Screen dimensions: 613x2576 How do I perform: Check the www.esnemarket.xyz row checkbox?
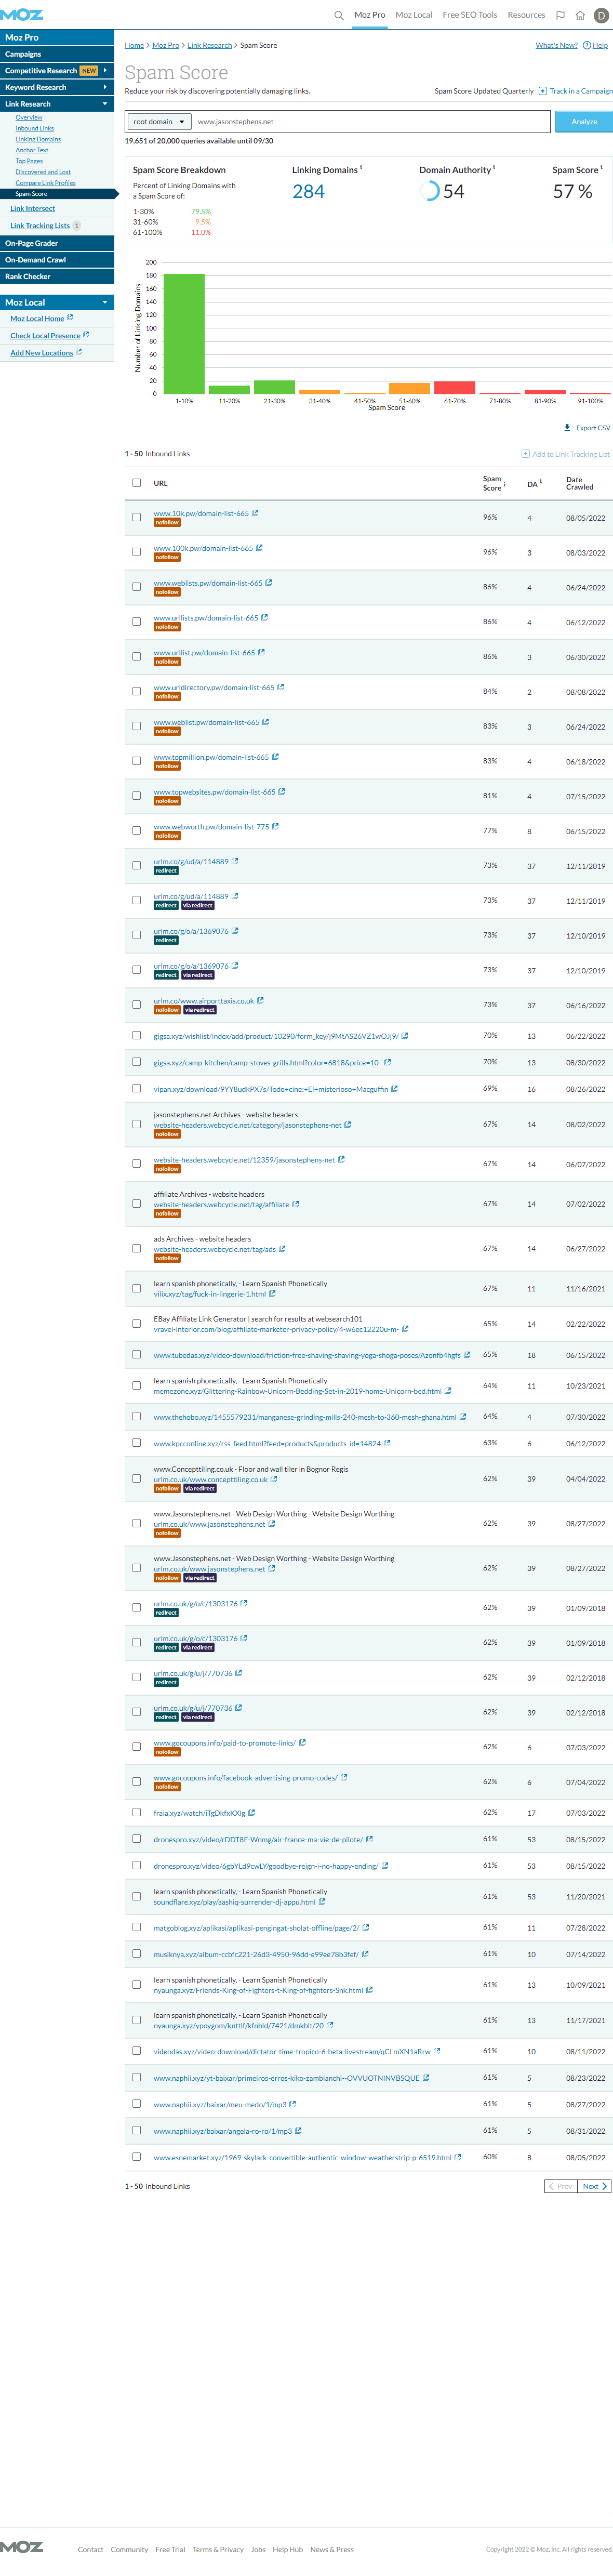click(137, 2157)
